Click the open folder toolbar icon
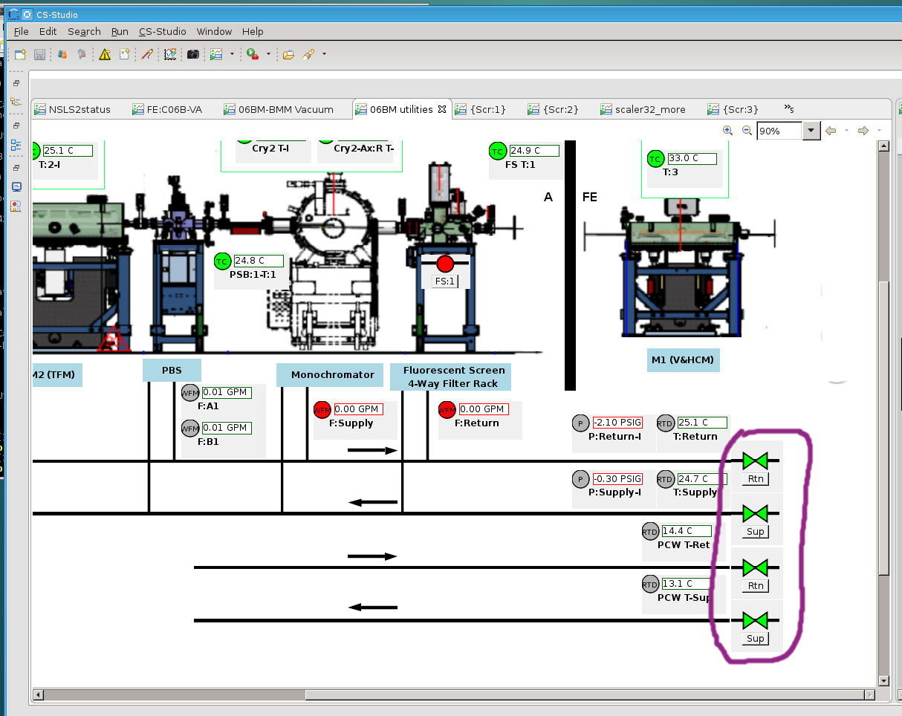Image resolution: width=902 pixels, height=716 pixels. click(x=288, y=54)
